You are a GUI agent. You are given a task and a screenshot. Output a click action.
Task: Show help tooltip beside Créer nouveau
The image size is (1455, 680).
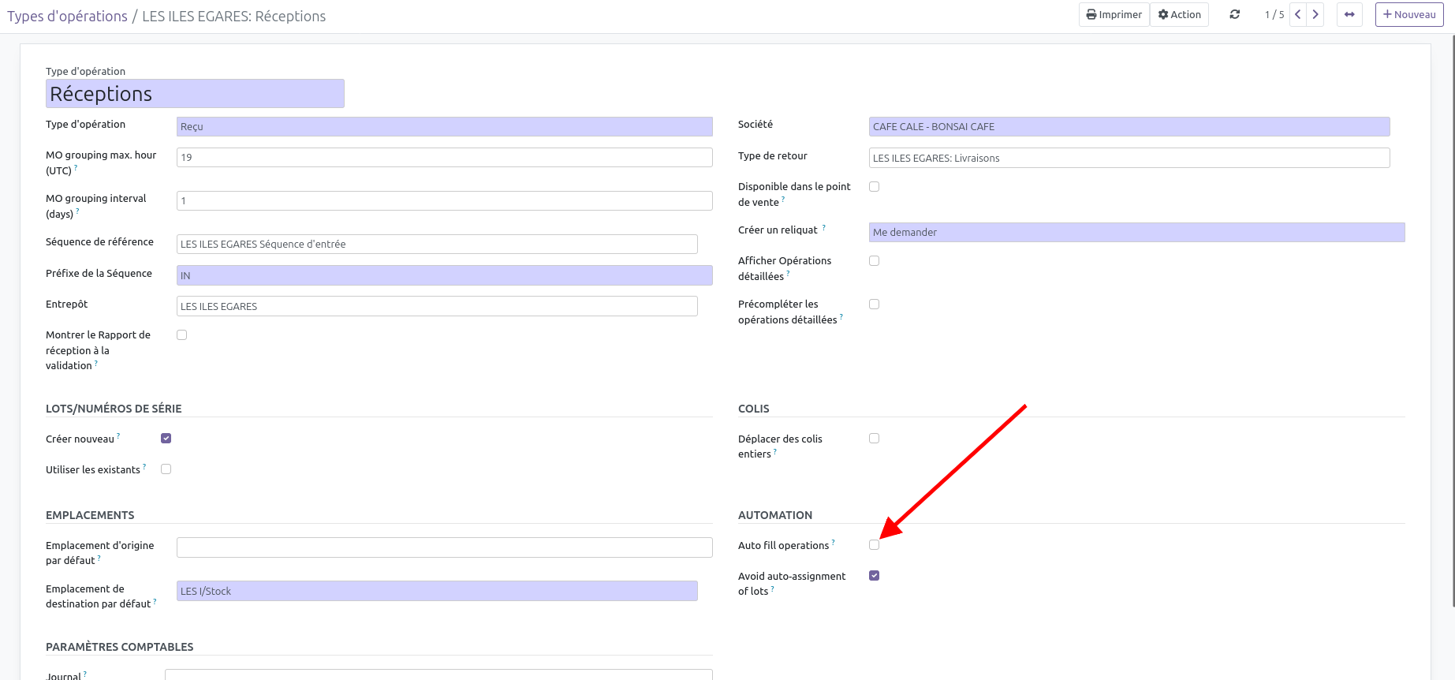click(x=118, y=435)
